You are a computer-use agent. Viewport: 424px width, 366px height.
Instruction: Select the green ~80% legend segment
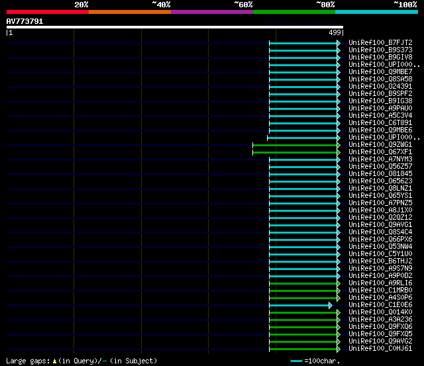(294, 12)
